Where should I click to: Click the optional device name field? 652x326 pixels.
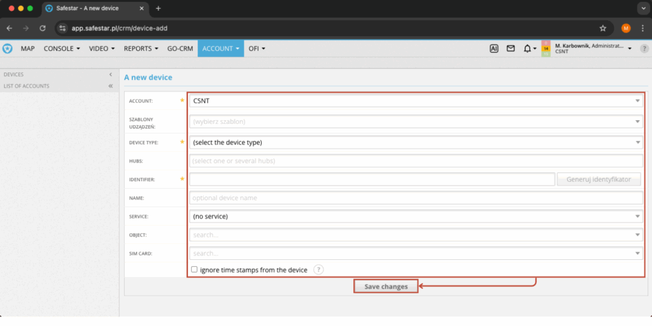416,198
